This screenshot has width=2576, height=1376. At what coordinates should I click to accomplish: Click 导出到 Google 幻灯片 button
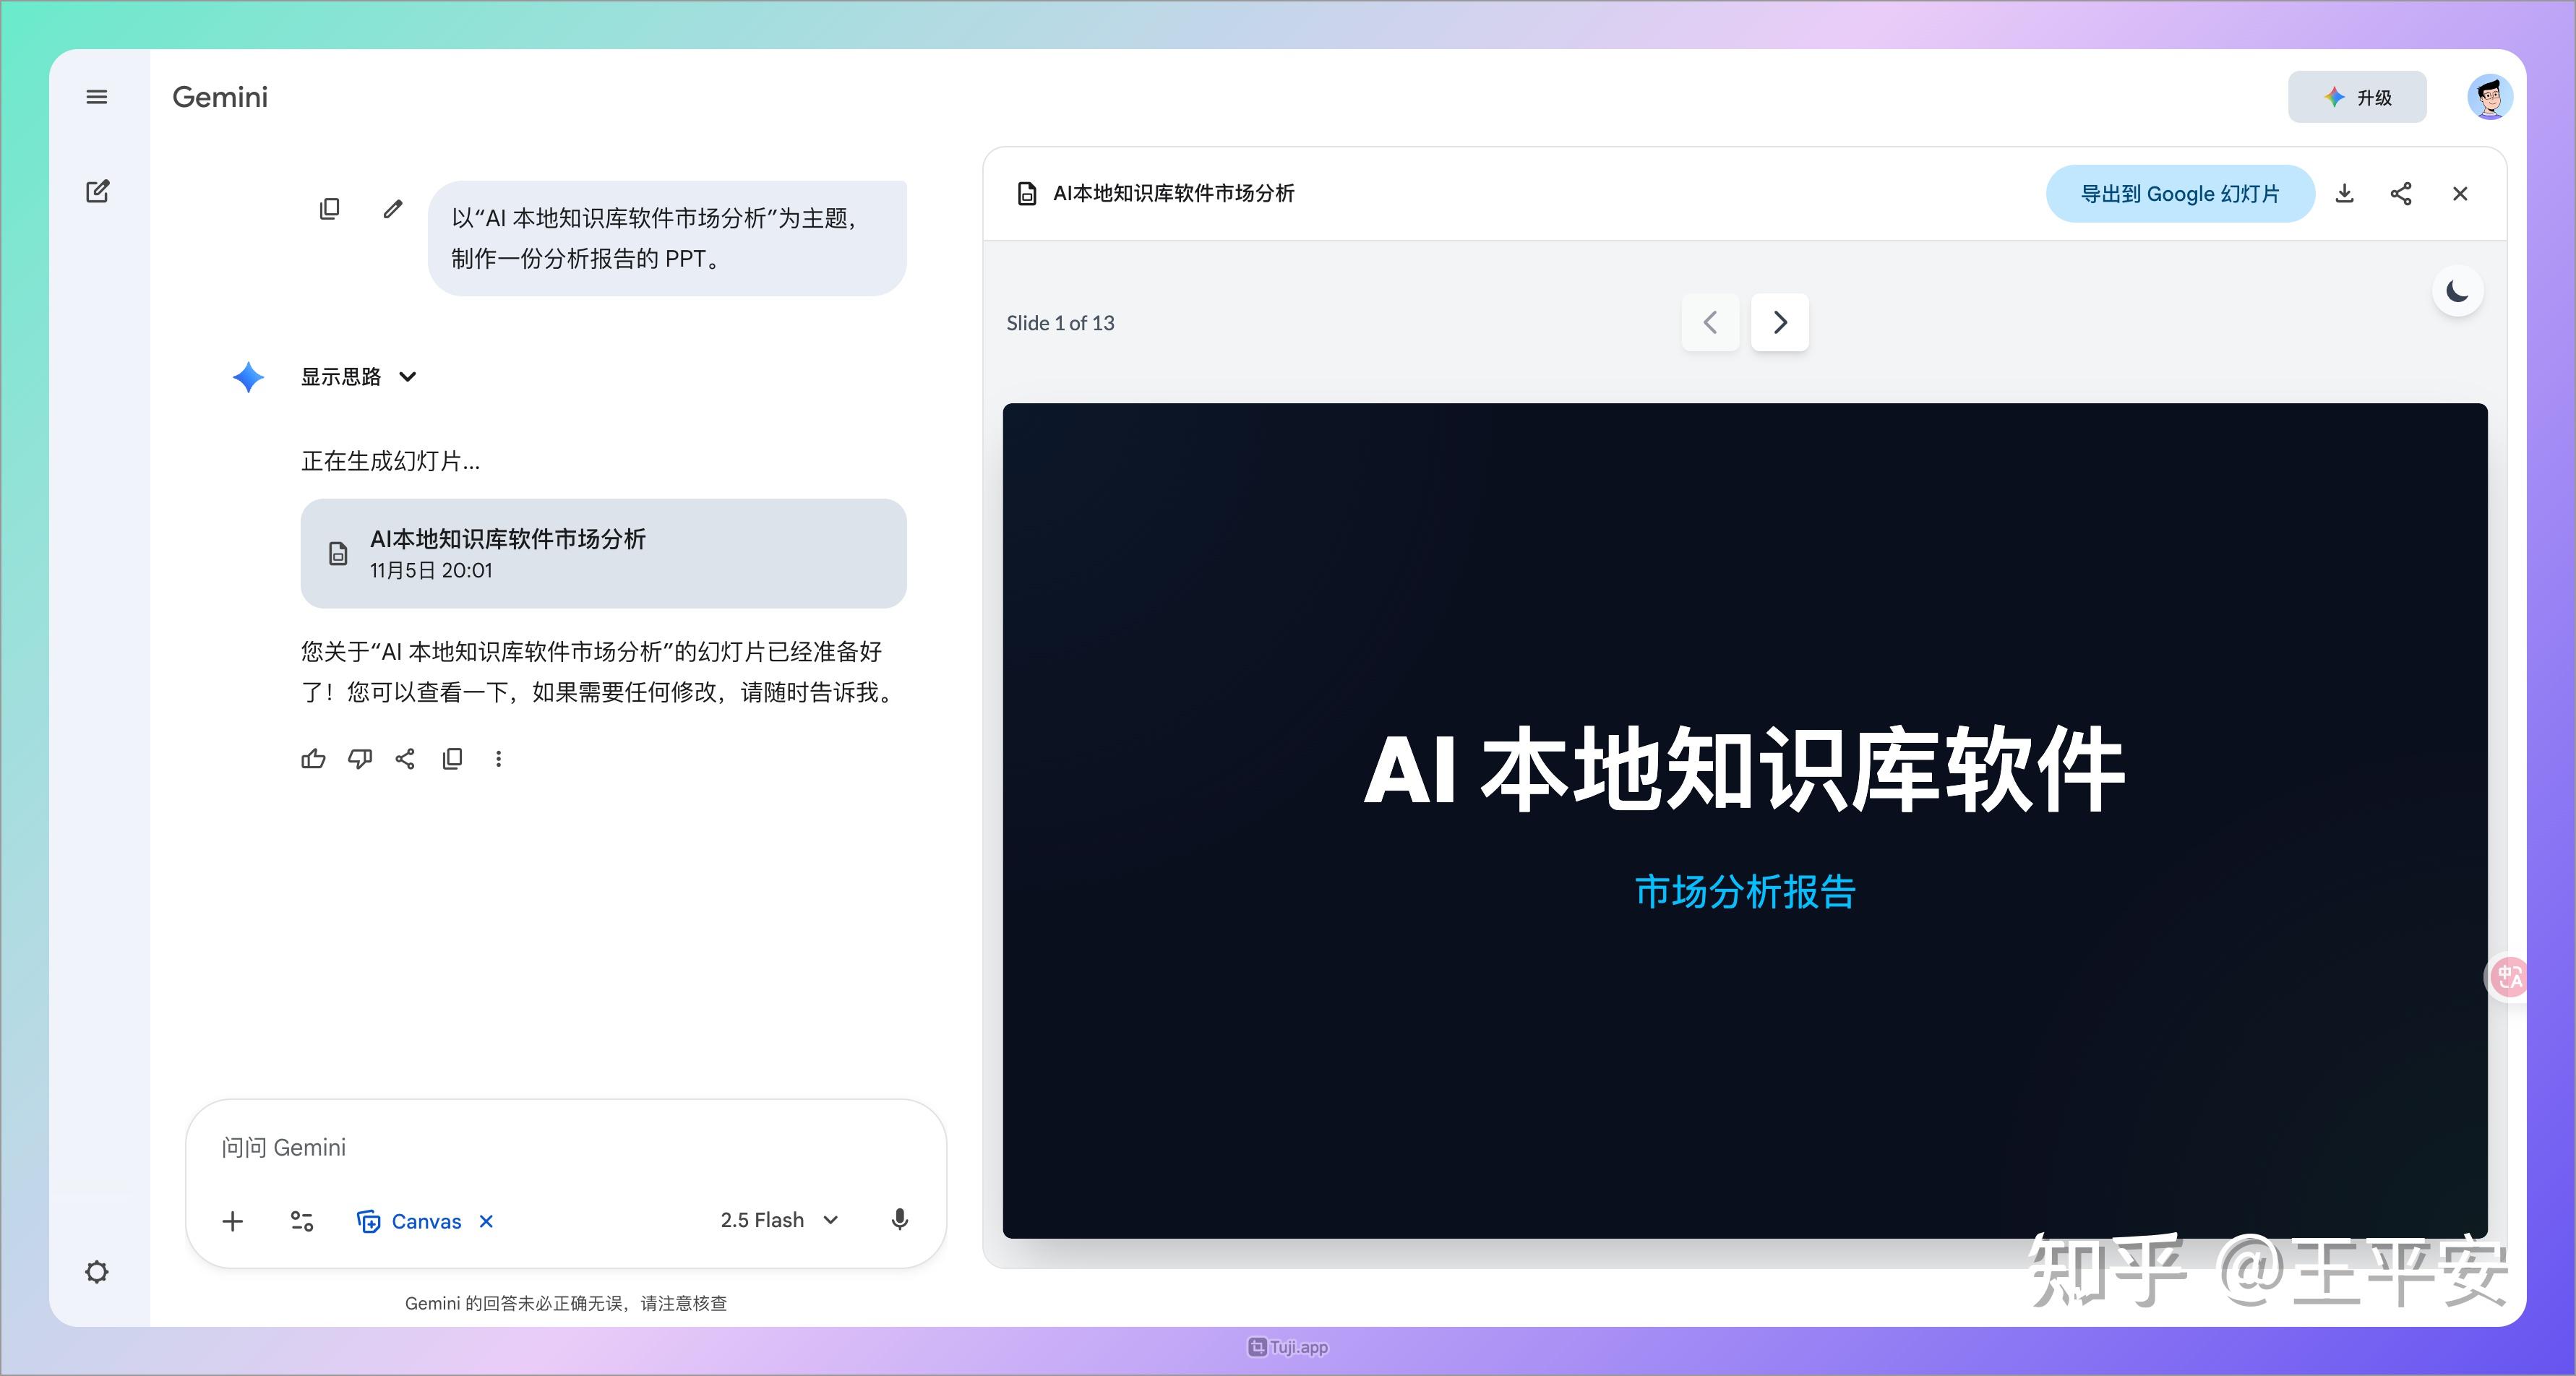[x=2180, y=194]
